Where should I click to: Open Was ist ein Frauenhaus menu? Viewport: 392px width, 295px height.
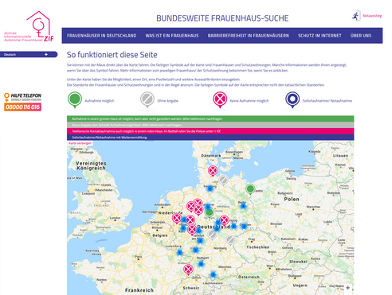pos(172,36)
